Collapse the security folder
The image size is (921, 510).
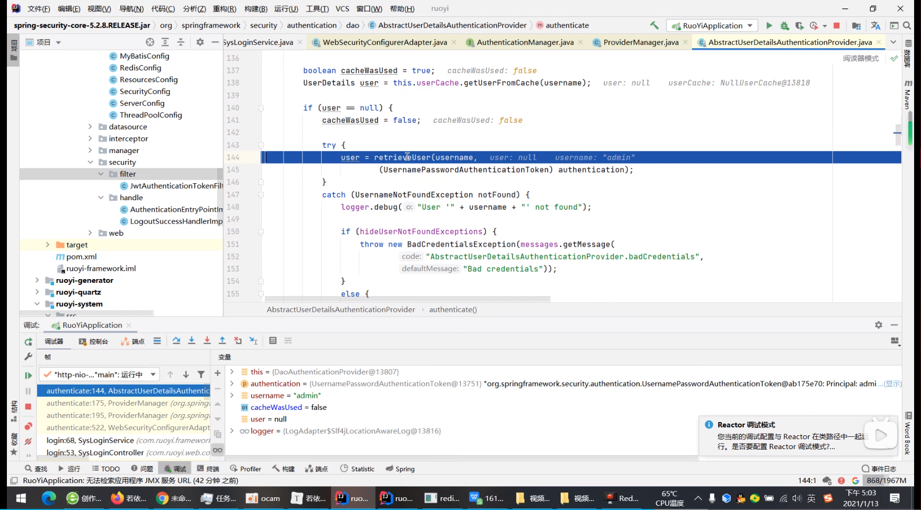click(90, 162)
